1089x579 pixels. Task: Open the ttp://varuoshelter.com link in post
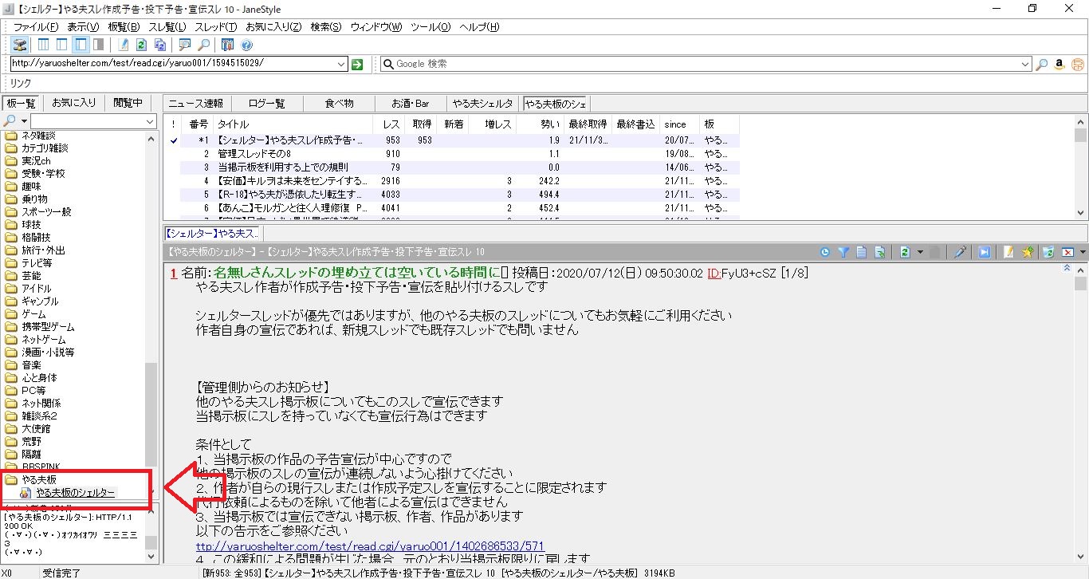point(371,546)
